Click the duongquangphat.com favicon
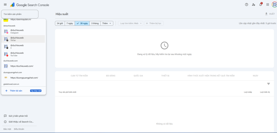 pyautogui.click(x=6, y=77)
